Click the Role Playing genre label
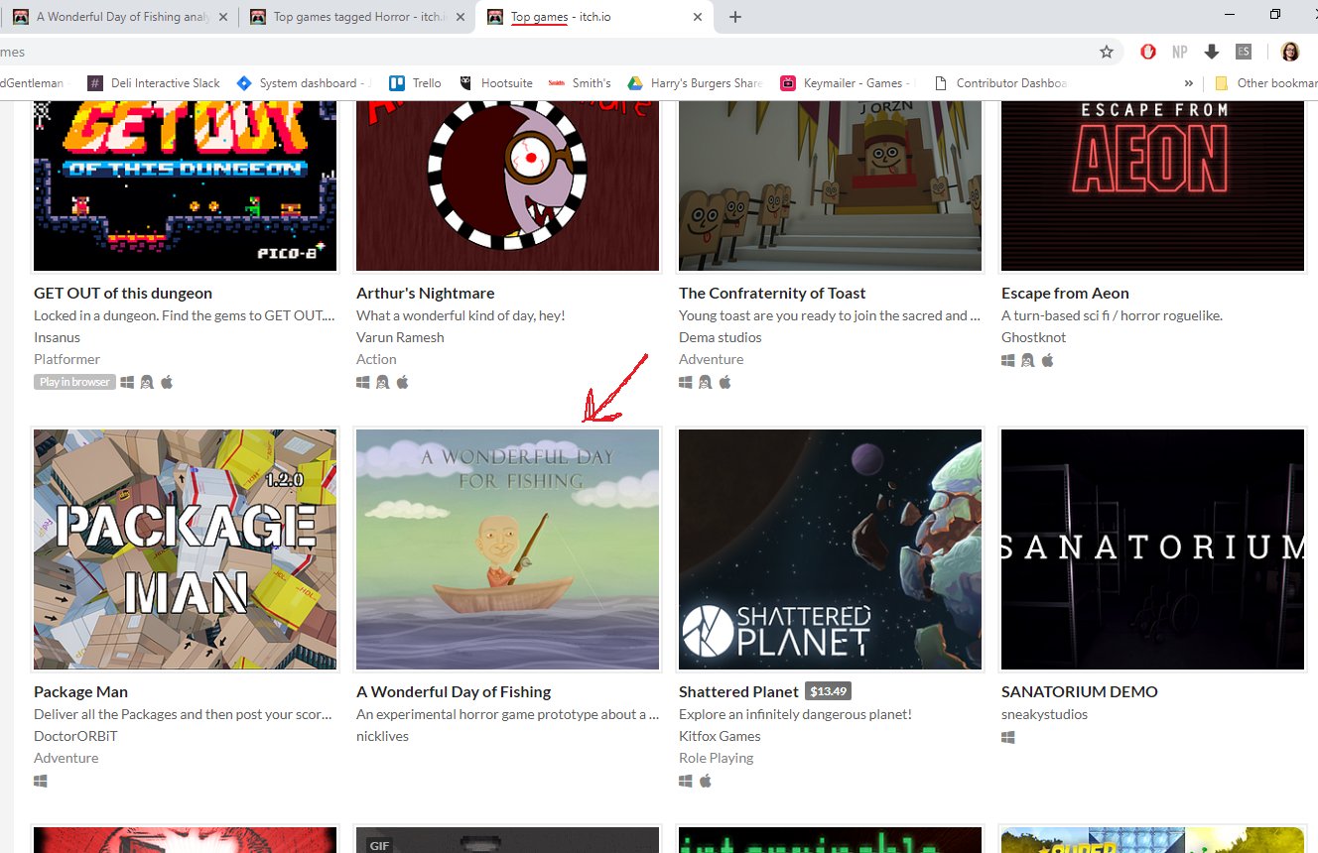The width and height of the screenshot is (1318, 853). pos(716,758)
